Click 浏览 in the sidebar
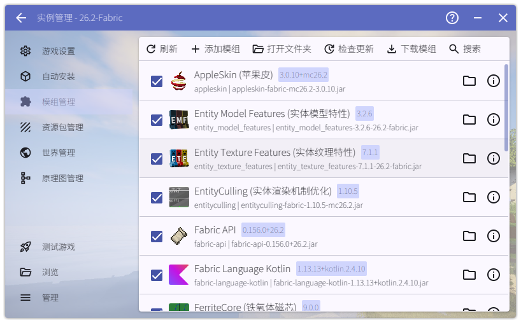Image resolution: width=521 pixels, height=323 pixels. point(69,272)
